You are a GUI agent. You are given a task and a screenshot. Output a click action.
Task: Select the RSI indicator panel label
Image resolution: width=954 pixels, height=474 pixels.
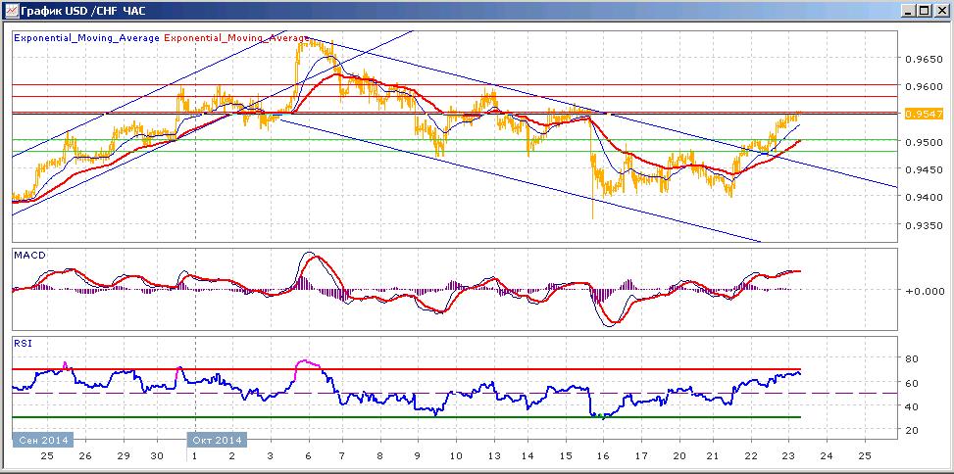[x=23, y=343]
